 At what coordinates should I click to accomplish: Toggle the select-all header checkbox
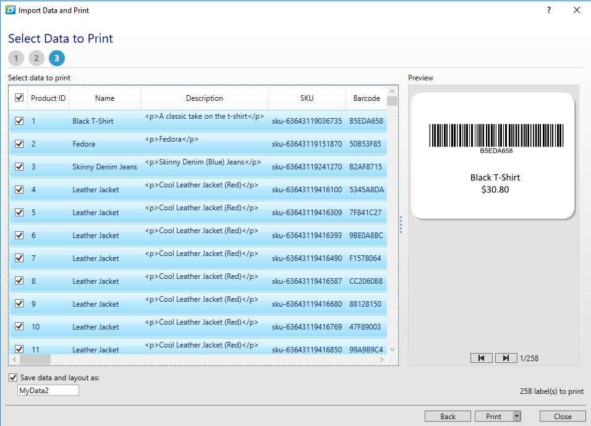pyautogui.click(x=19, y=98)
